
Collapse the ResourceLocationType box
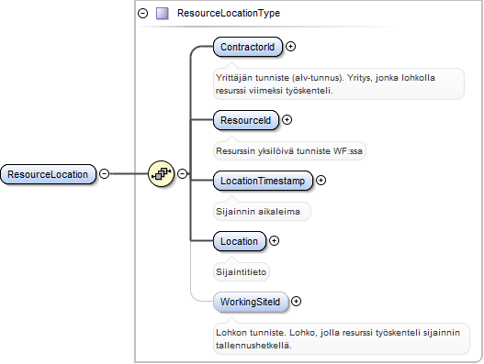click(x=142, y=13)
